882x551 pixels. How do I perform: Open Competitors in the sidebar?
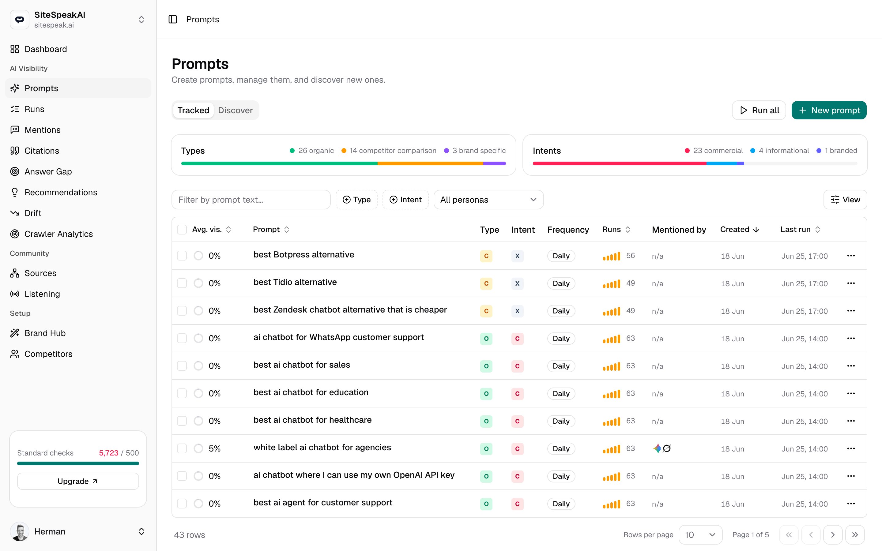point(78,354)
